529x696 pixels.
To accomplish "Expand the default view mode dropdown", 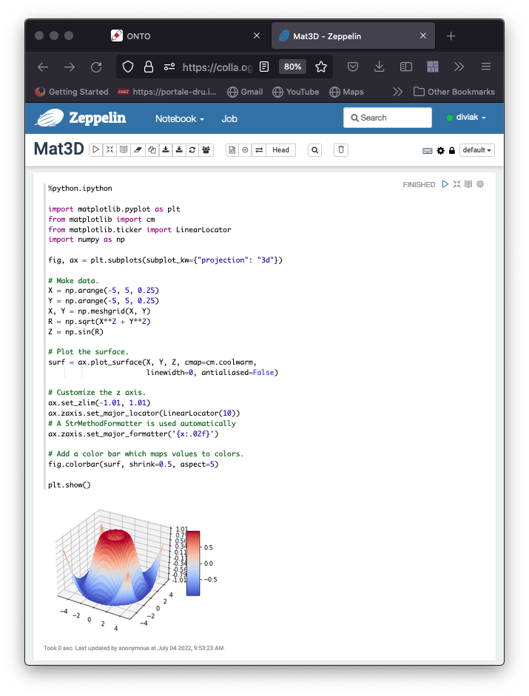I will (x=476, y=150).
